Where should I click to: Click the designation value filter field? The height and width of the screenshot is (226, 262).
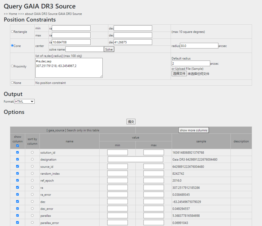[135, 159]
